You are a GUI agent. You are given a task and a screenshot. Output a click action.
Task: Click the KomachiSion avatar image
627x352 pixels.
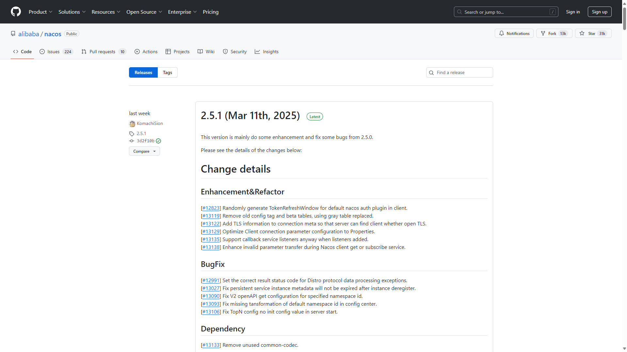point(132,124)
